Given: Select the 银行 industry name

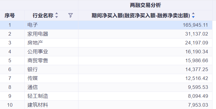Looking at the screenshot, I should pos(33,69).
